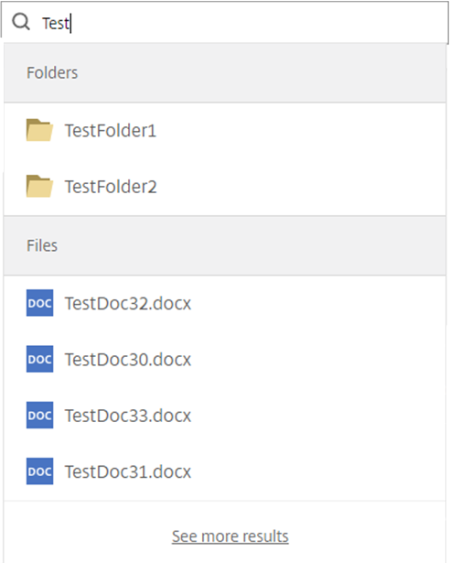Image resolution: width=450 pixels, height=563 pixels.
Task: Click the Folders section header
Action: click(x=225, y=73)
